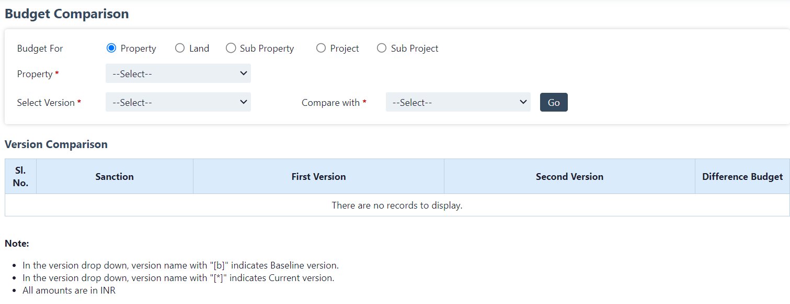This screenshot has height=304, width=790.
Task: Click the Budget For label
Action: click(40, 48)
